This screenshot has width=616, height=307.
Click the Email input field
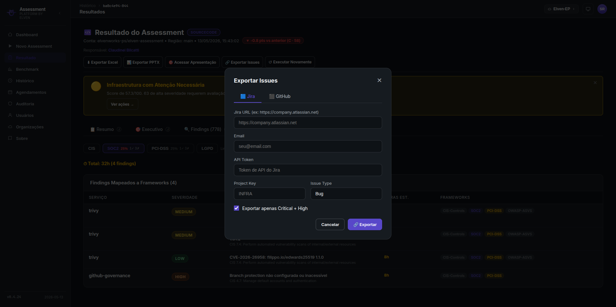(308, 146)
